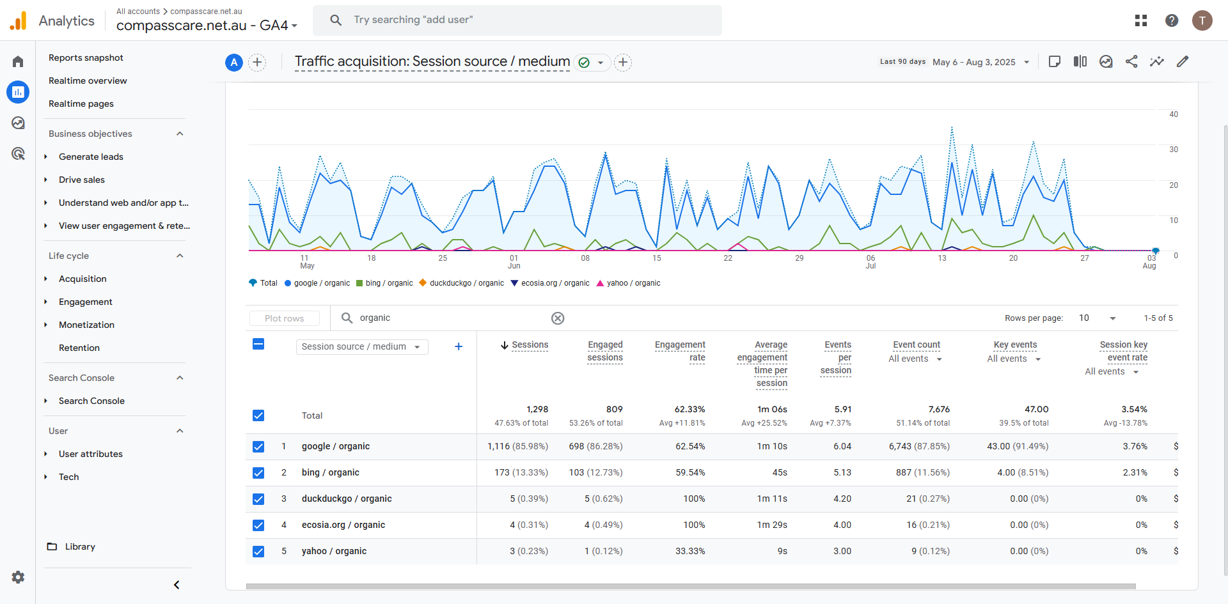The image size is (1228, 604).
Task: Open the property selector compasscare.net.au - GA4
Action: 207,26
